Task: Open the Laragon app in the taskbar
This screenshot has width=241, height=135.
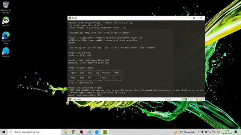Action: point(97,132)
